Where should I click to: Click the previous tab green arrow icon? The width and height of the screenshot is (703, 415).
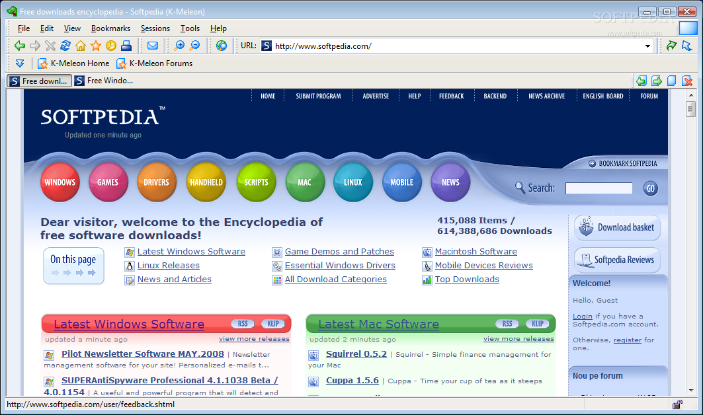(641, 81)
